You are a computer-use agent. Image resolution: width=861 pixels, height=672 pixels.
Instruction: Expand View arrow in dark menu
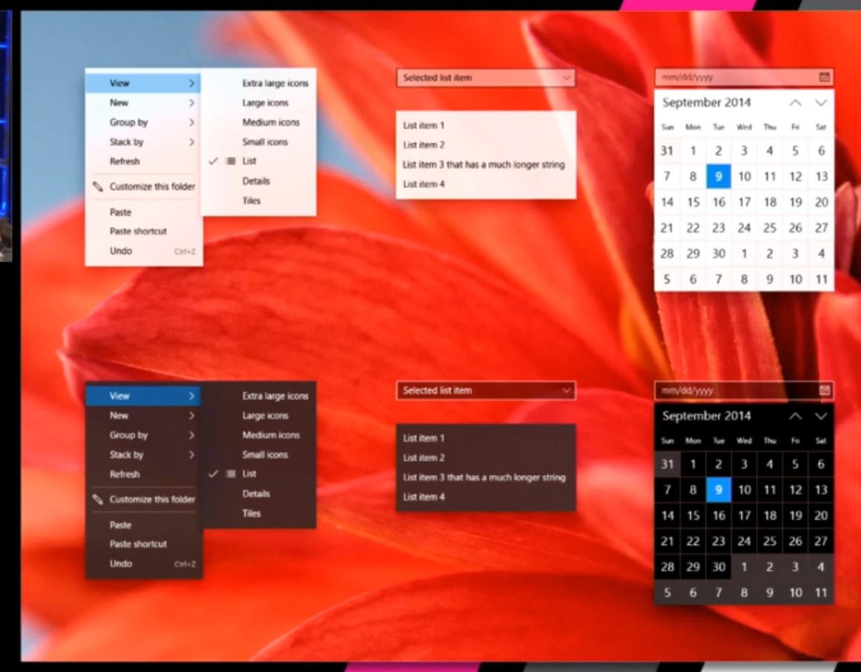pyautogui.click(x=191, y=396)
